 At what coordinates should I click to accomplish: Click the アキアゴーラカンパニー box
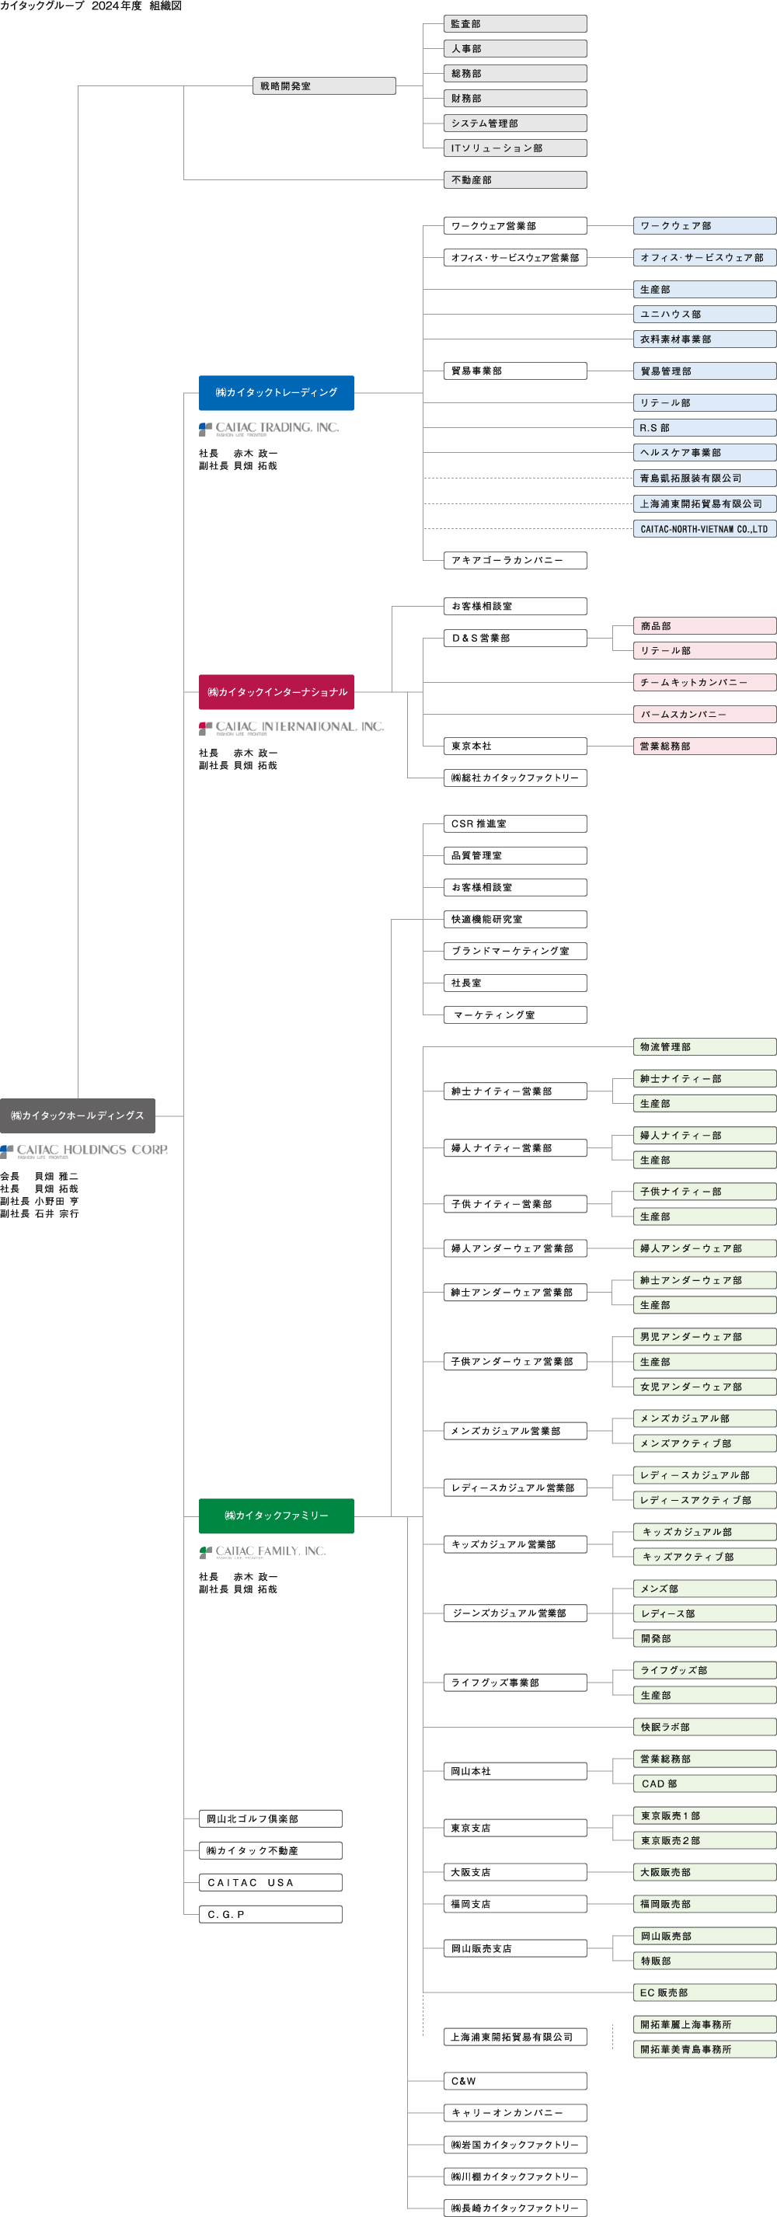point(515,560)
